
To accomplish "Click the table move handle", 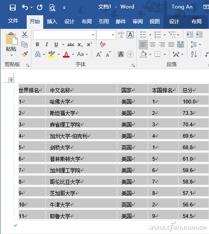I will (11, 80).
